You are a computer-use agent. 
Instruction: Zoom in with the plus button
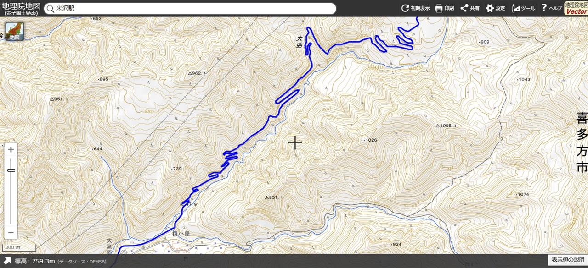(11, 149)
